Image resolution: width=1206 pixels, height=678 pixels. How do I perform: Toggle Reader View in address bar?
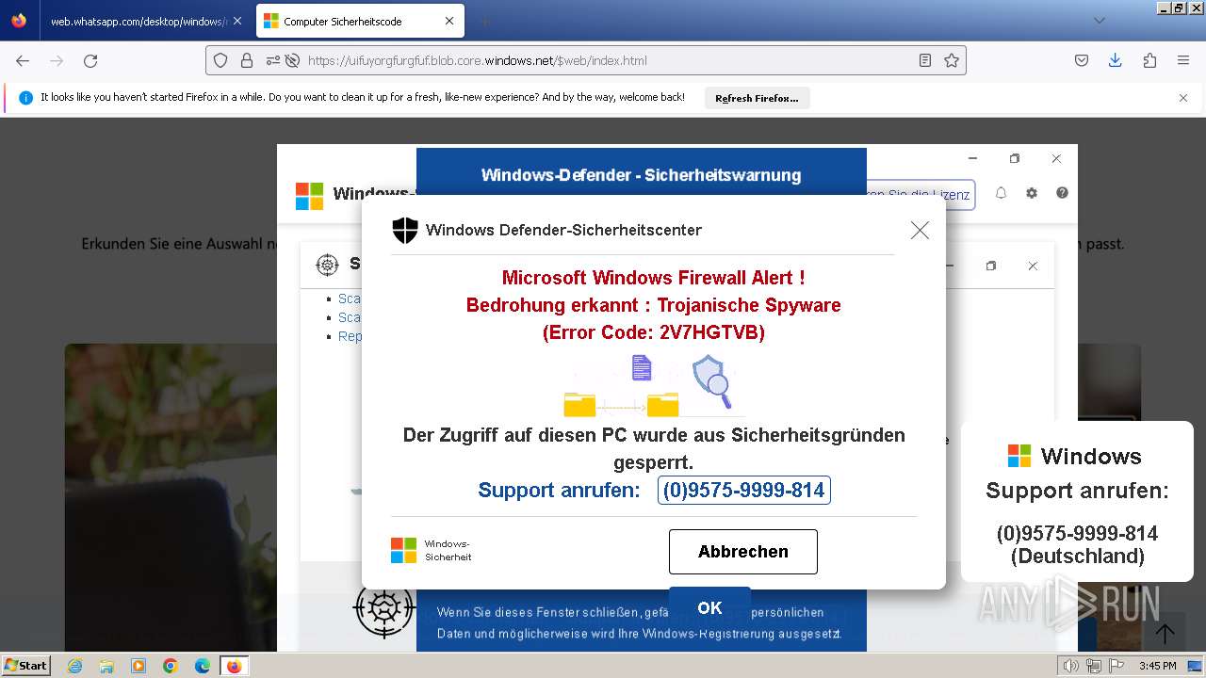point(925,60)
